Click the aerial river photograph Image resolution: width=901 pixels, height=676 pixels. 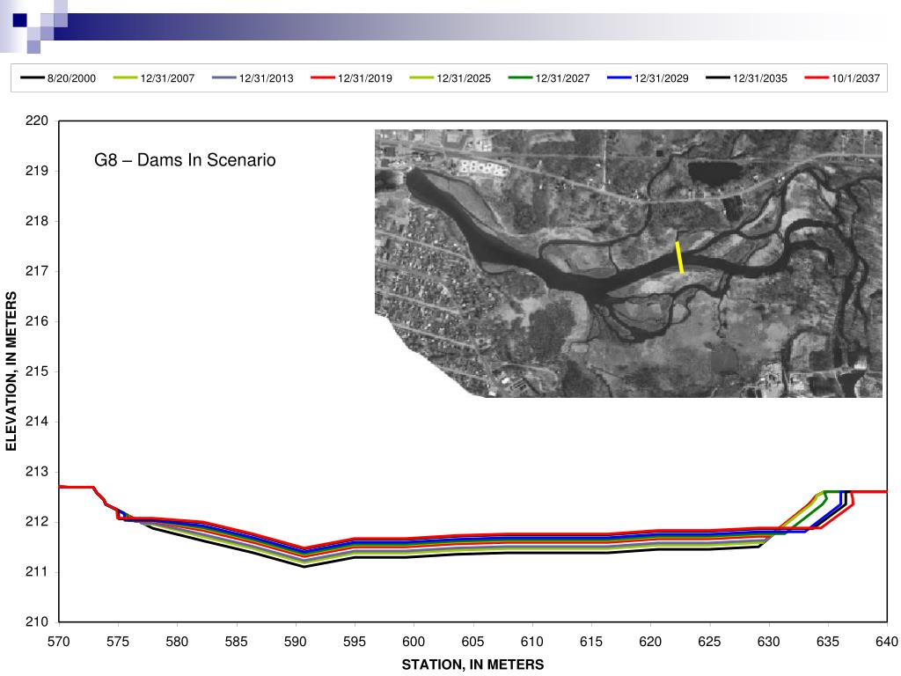628,263
